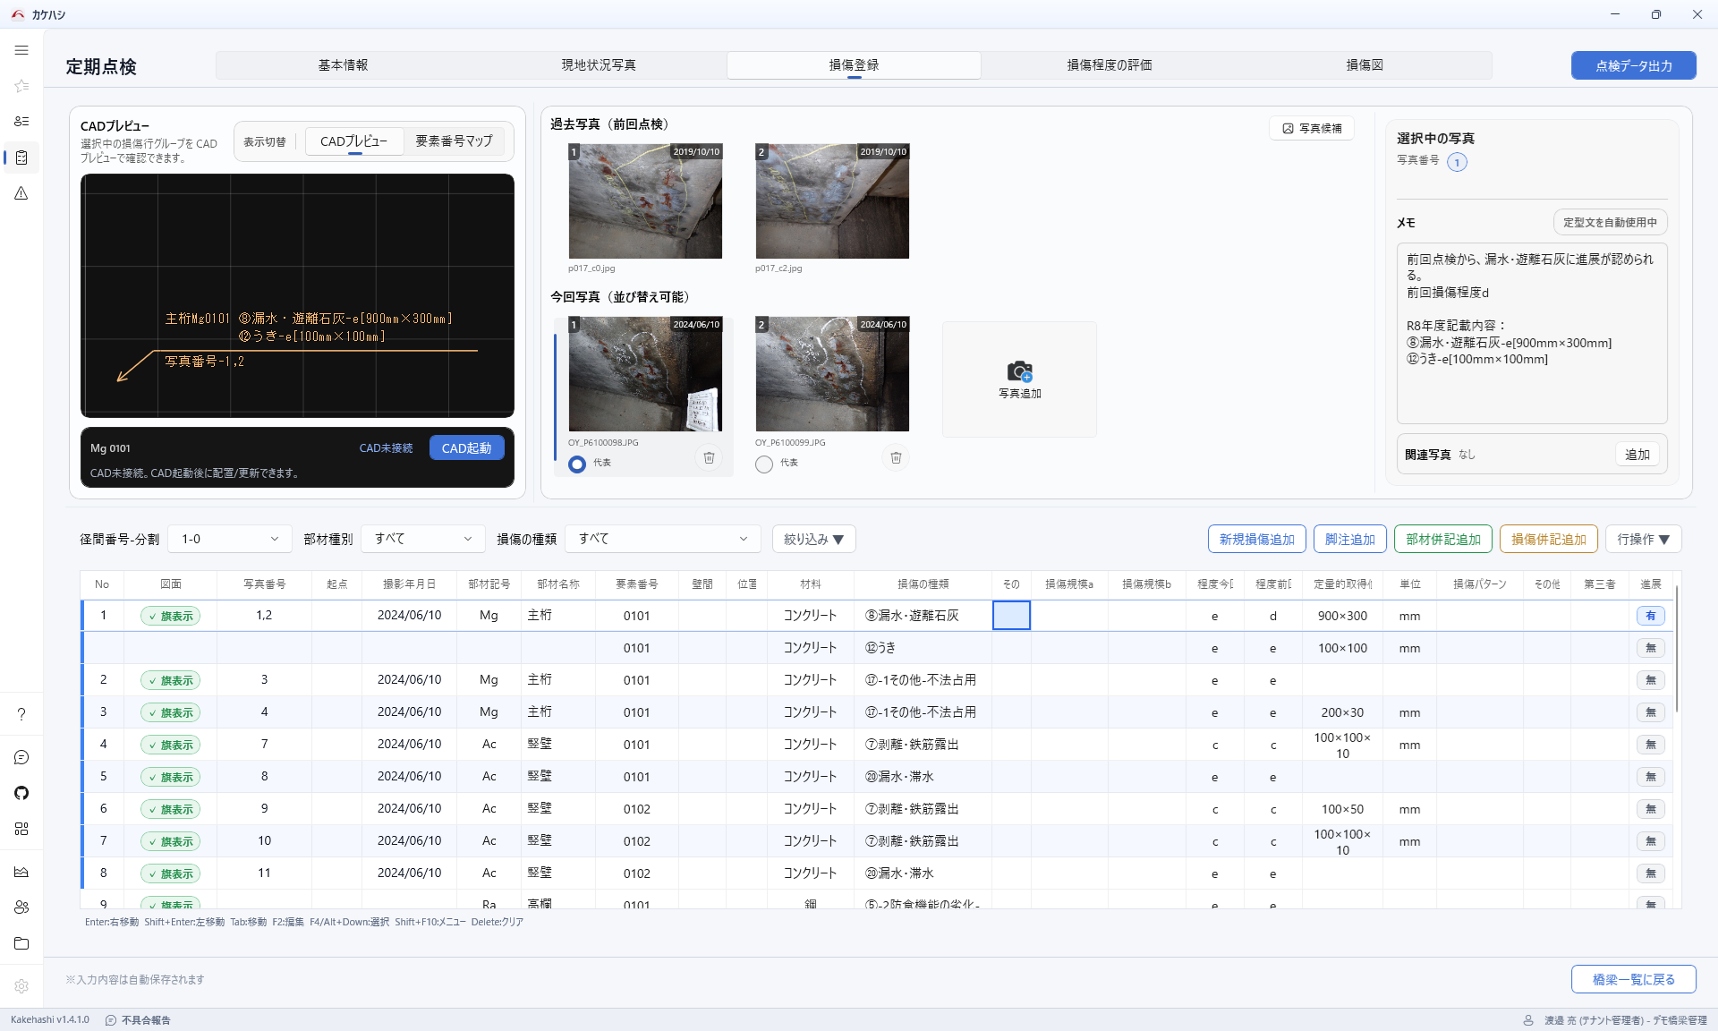Viewport: 1718px width, 1031px height.
Task: Click the highlighted その cell in row 1
Action: pos(1011,616)
